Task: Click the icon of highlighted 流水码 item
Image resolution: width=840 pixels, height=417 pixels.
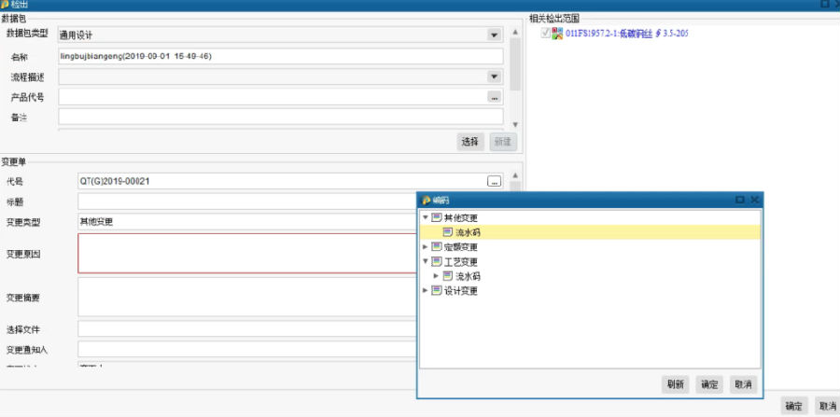Action: (x=448, y=232)
